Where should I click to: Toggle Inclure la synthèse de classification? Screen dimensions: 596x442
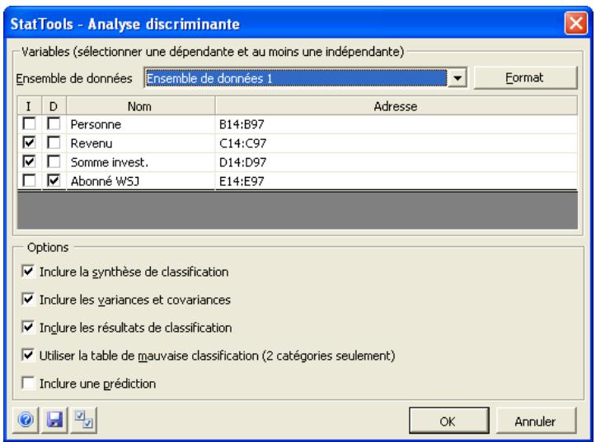[x=28, y=272]
